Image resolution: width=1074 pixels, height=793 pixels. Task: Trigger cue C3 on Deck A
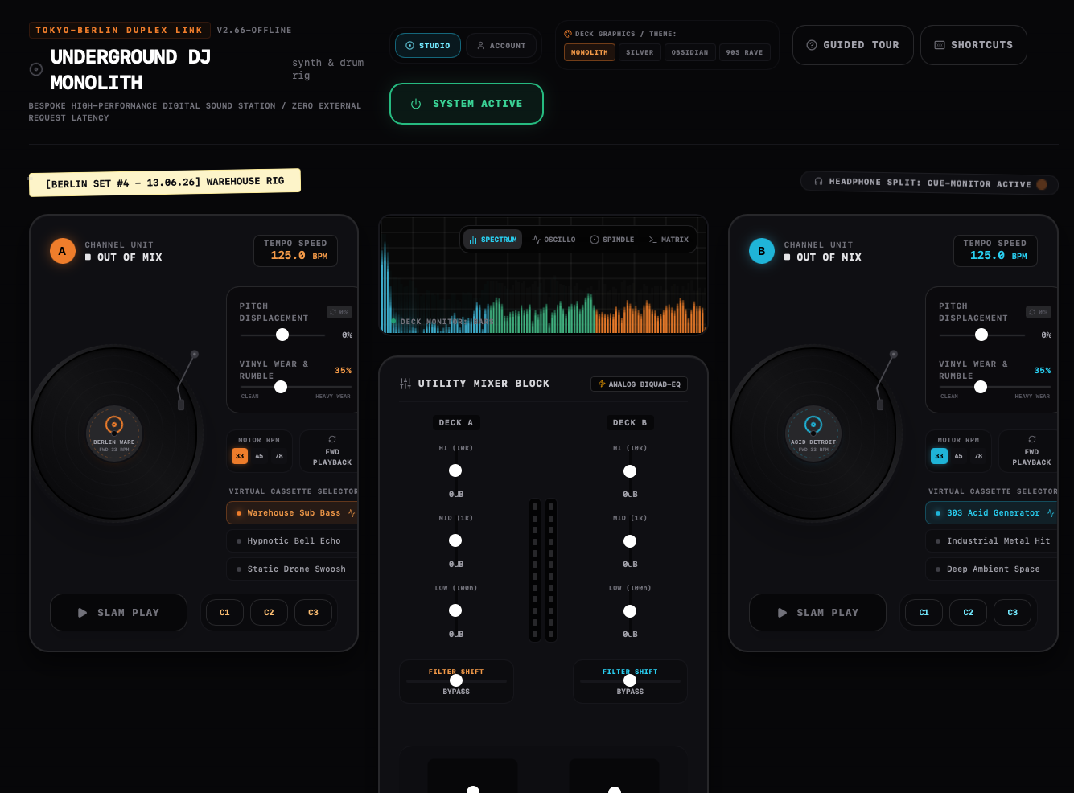click(313, 613)
